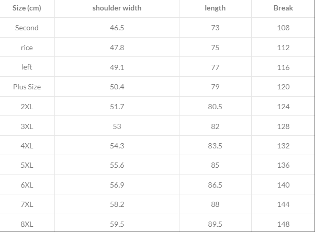Click the 'Break' column header
The width and height of the screenshot is (315, 232).
[x=283, y=8]
